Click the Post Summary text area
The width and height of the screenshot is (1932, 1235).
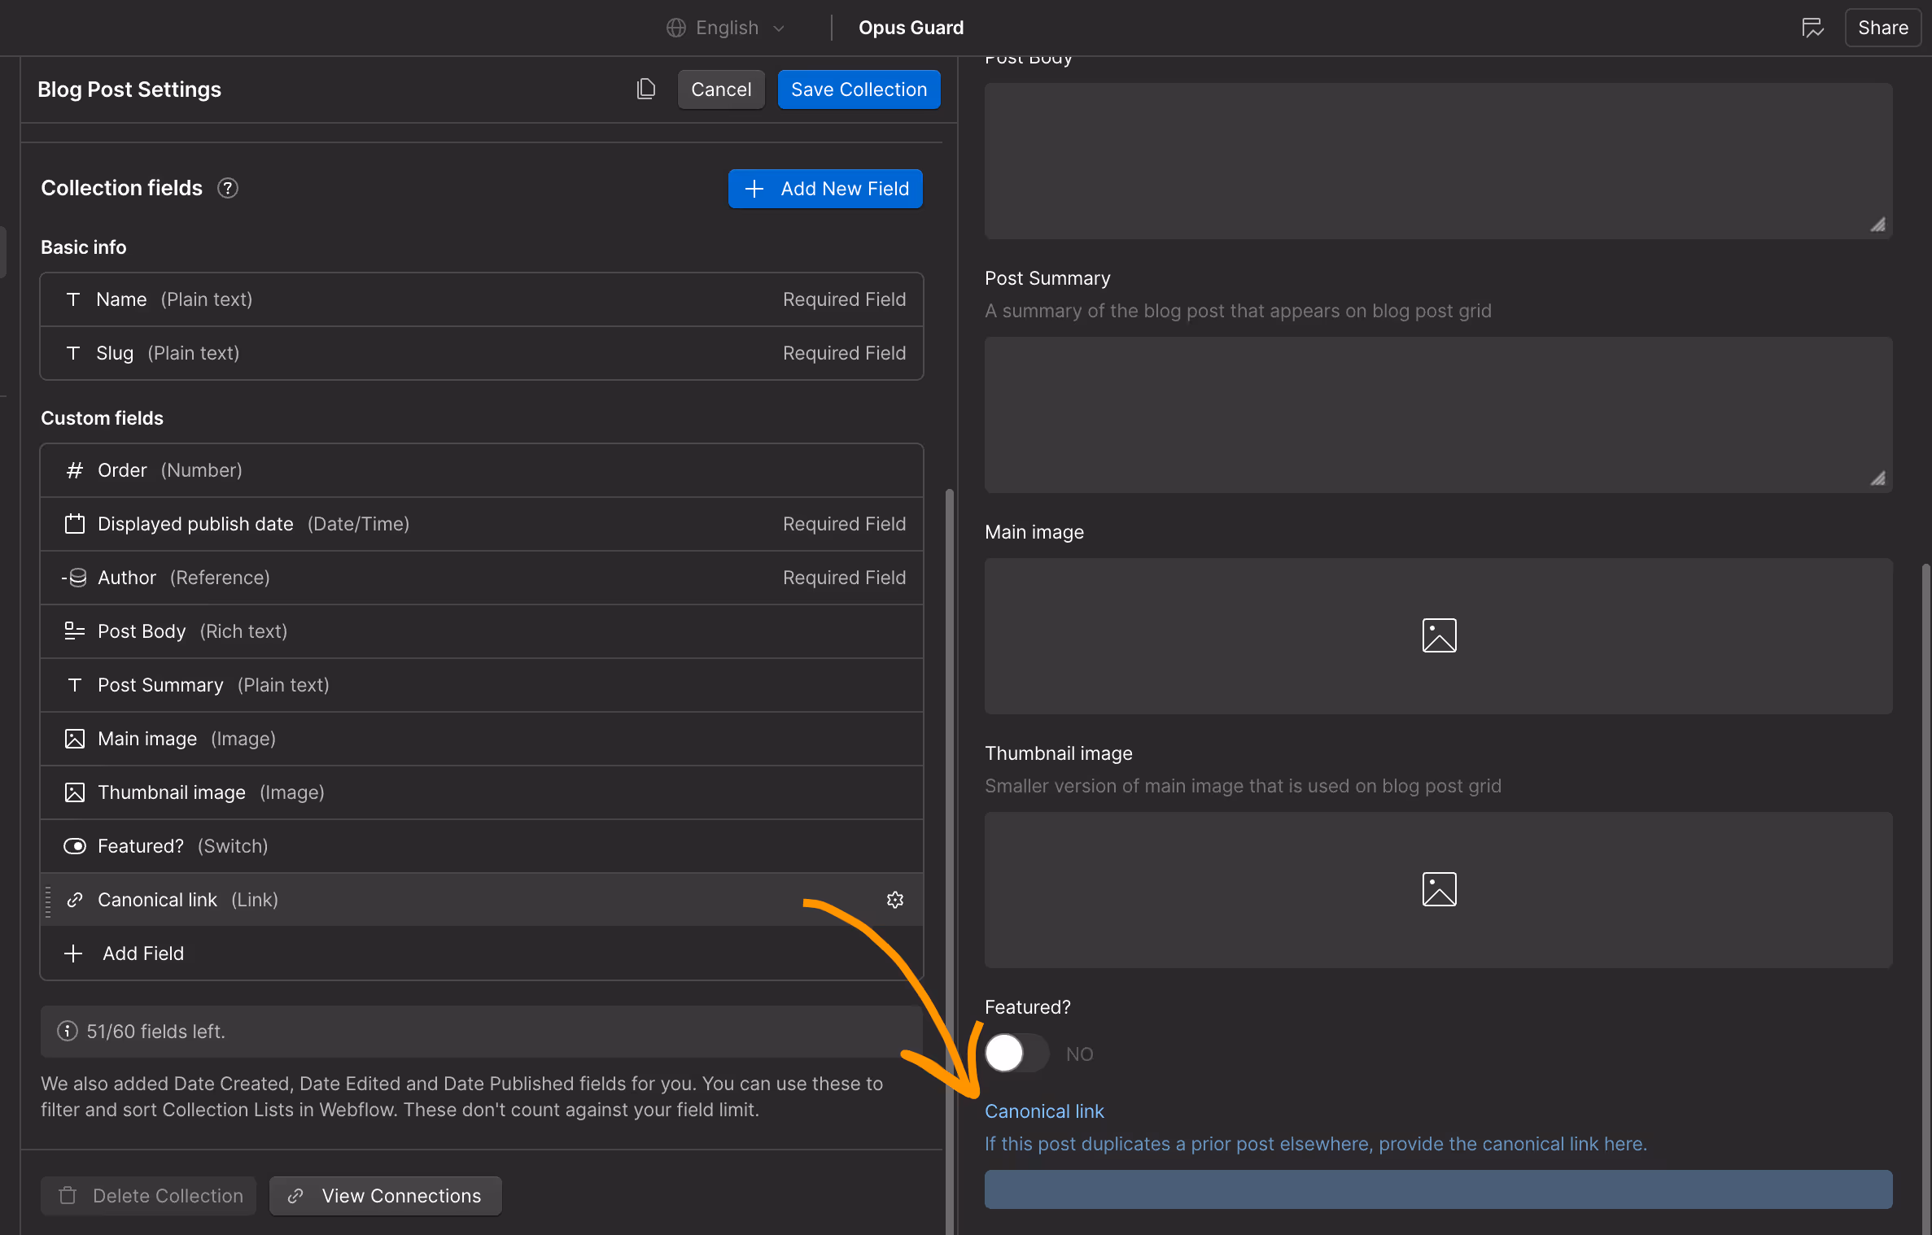[x=1438, y=415]
